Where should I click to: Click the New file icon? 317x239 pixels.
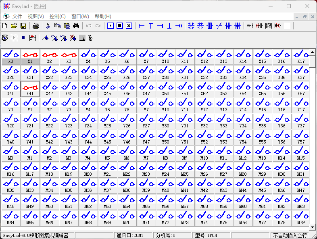[5, 26]
